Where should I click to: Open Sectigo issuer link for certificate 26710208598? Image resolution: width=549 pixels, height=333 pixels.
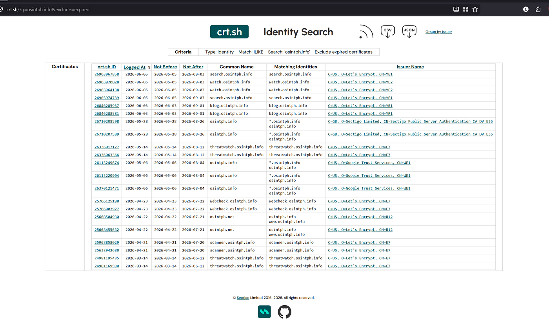[x=410, y=121]
